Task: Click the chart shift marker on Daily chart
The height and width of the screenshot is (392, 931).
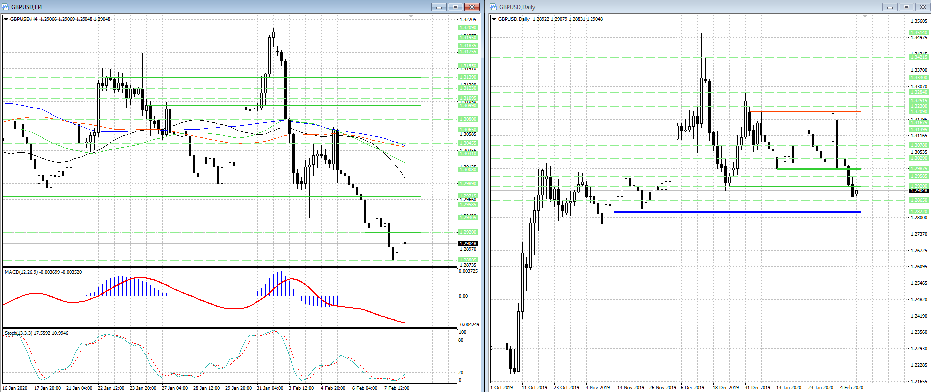Action: [x=865, y=17]
